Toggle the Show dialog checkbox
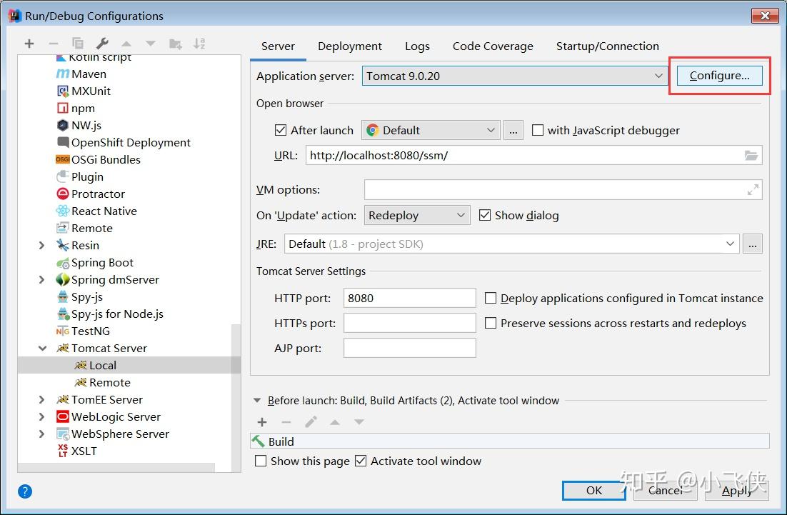 click(x=485, y=215)
